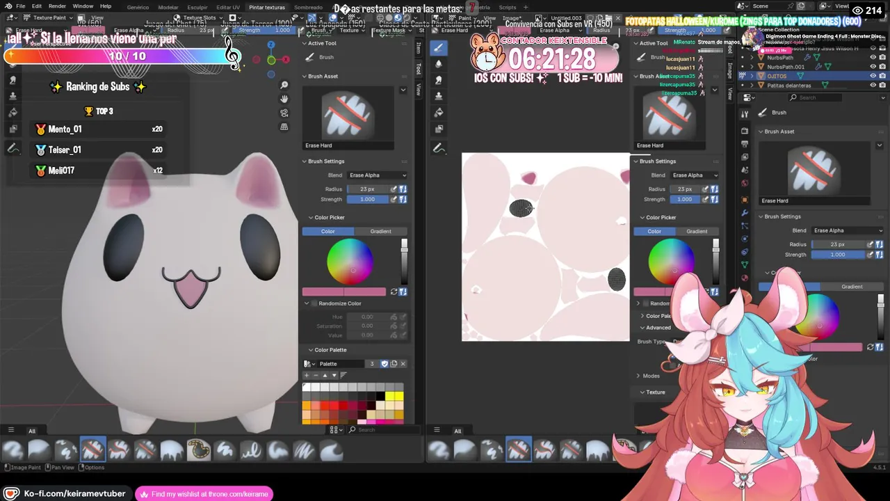Click Radius field in properties editor
Image resolution: width=890 pixels, height=501 pixels.
[837, 244]
